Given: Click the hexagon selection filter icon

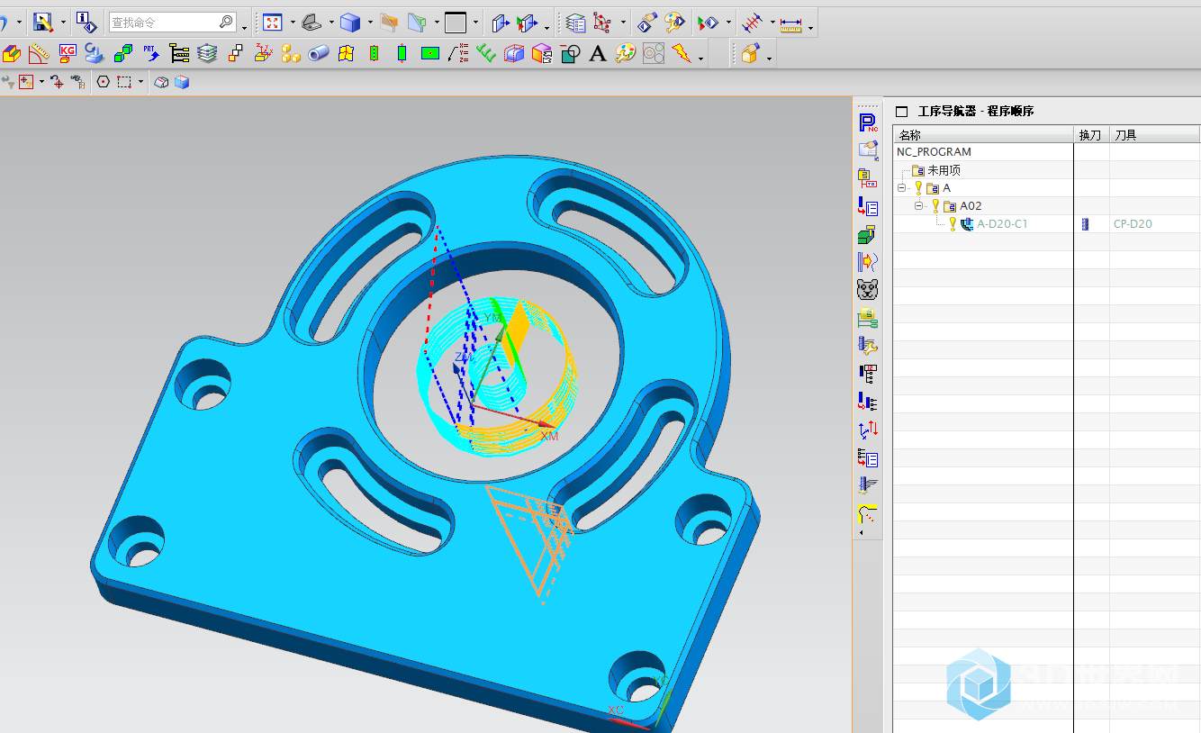Looking at the screenshot, I should click(x=103, y=82).
